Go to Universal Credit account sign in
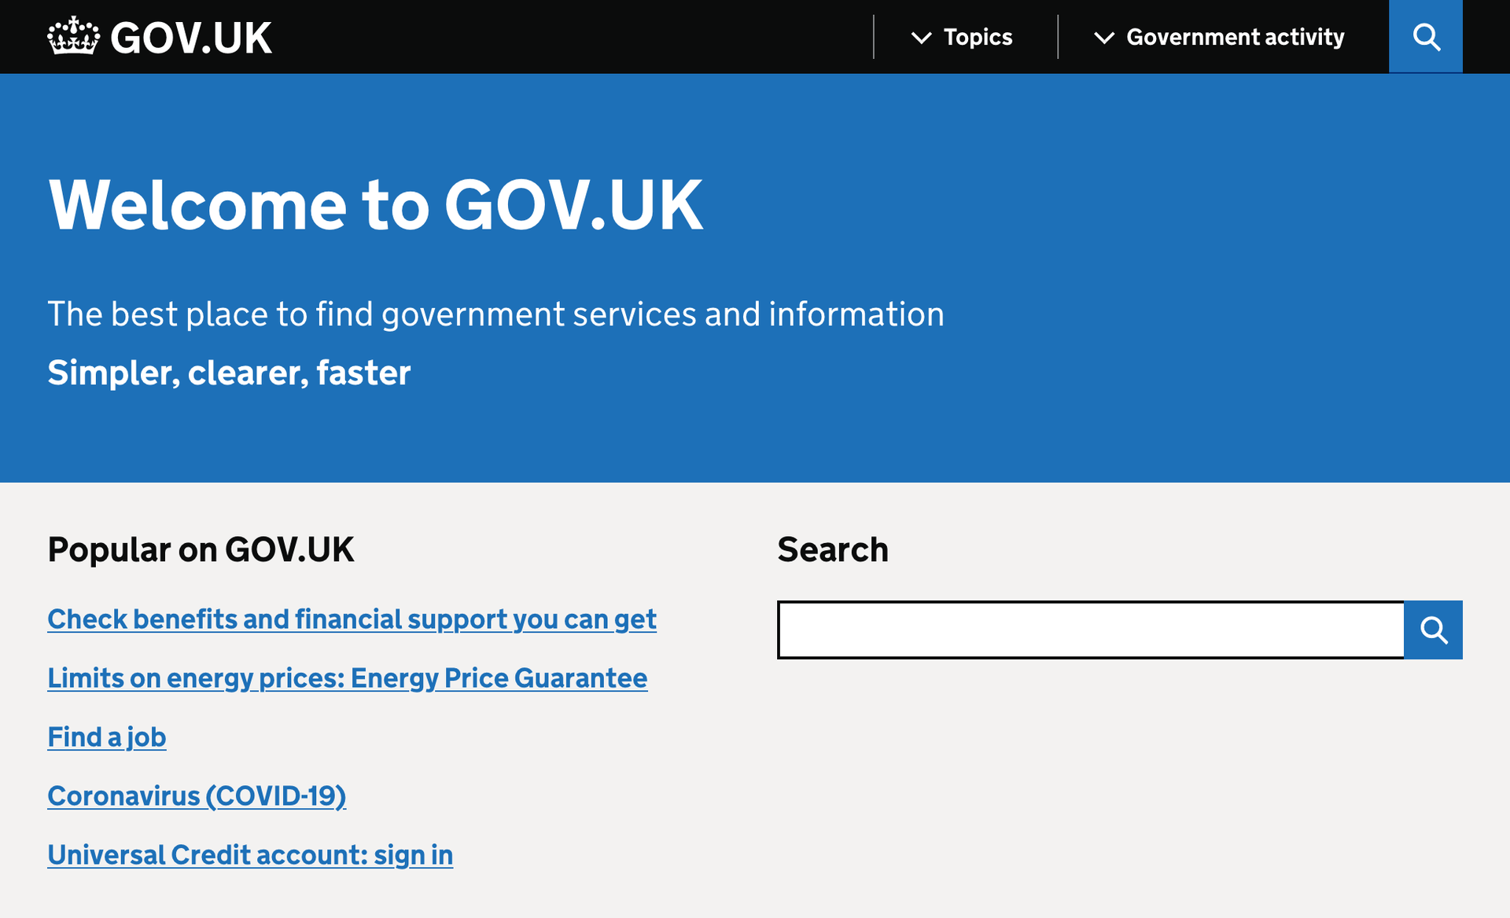 pyautogui.click(x=250, y=855)
